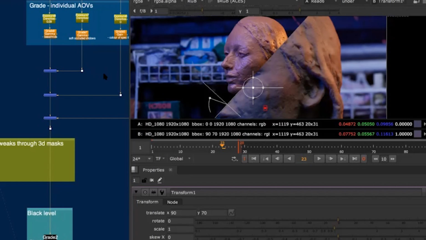Toggle the Properties panel lock icon
The image size is (426, 240).
click(144, 180)
